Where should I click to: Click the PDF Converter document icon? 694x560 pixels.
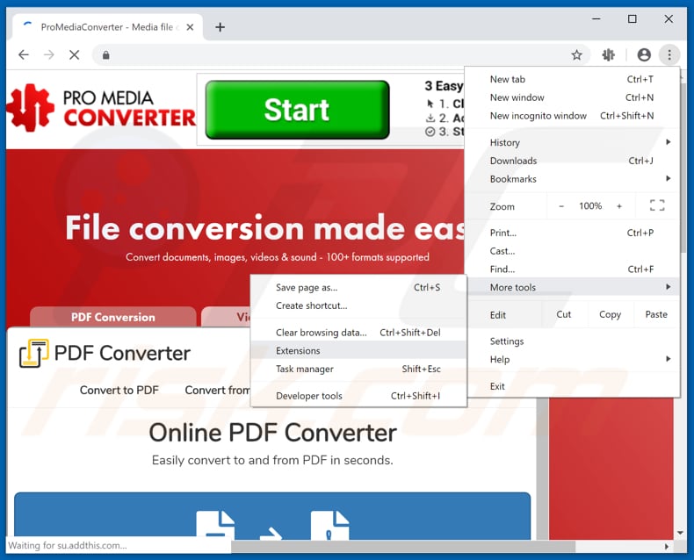point(33,353)
